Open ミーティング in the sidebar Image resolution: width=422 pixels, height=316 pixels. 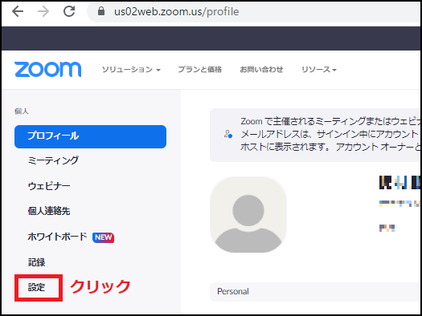point(53,160)
